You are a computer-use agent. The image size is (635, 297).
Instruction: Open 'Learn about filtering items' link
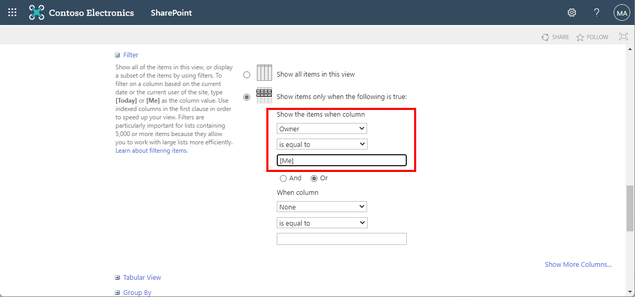pos(151,151)
